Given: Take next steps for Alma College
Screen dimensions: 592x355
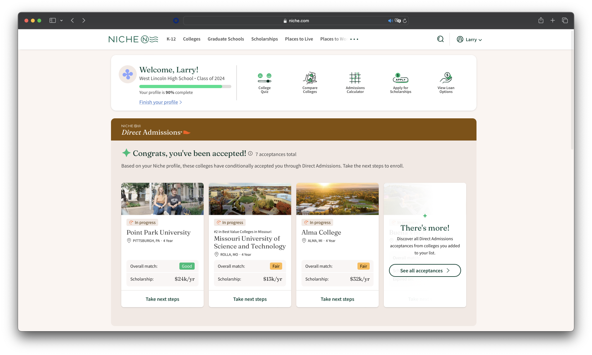Looking at the screenshot, I should tap(338, 299).
